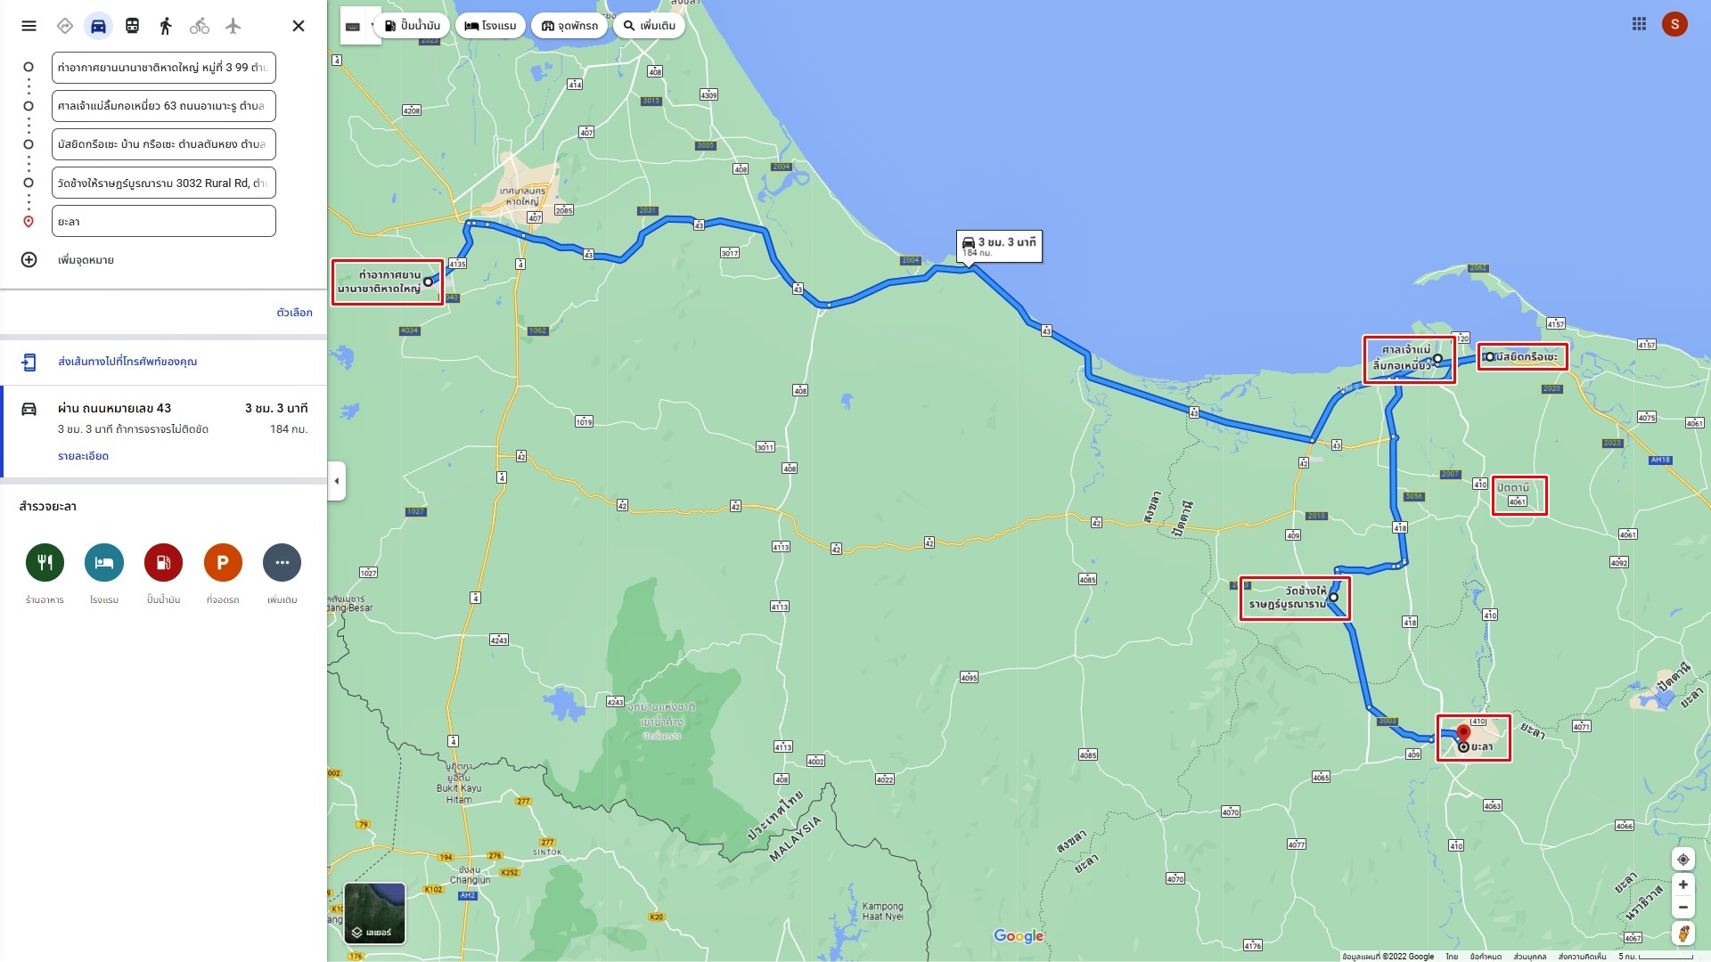Click the restaurants explore icon

pyautogui.click(x=45, y=562)
